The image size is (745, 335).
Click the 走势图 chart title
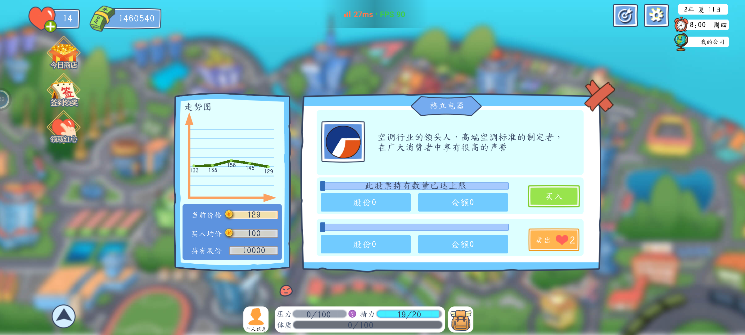(198, 107)
